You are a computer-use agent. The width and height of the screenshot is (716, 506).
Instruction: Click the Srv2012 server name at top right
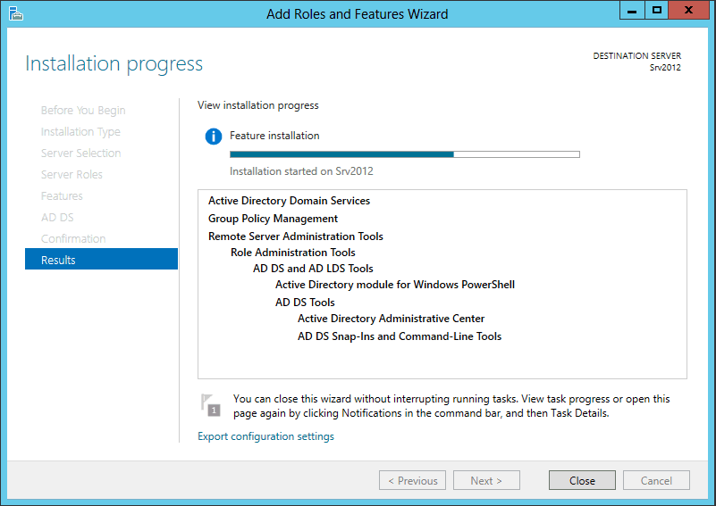point(665,68)
